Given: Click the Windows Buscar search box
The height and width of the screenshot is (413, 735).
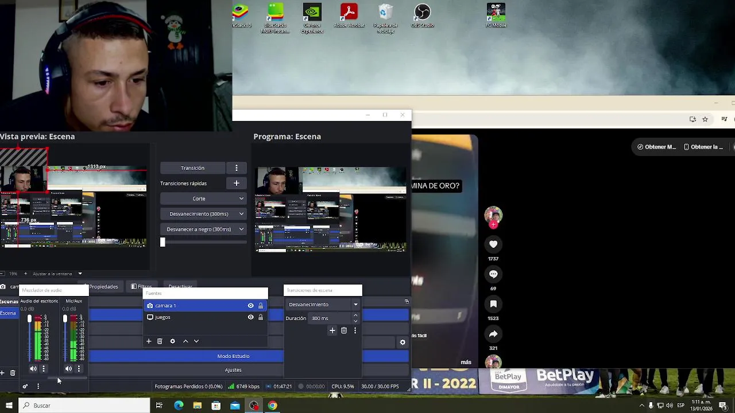Looking at the screenshot, I should (x=84, y=406).
